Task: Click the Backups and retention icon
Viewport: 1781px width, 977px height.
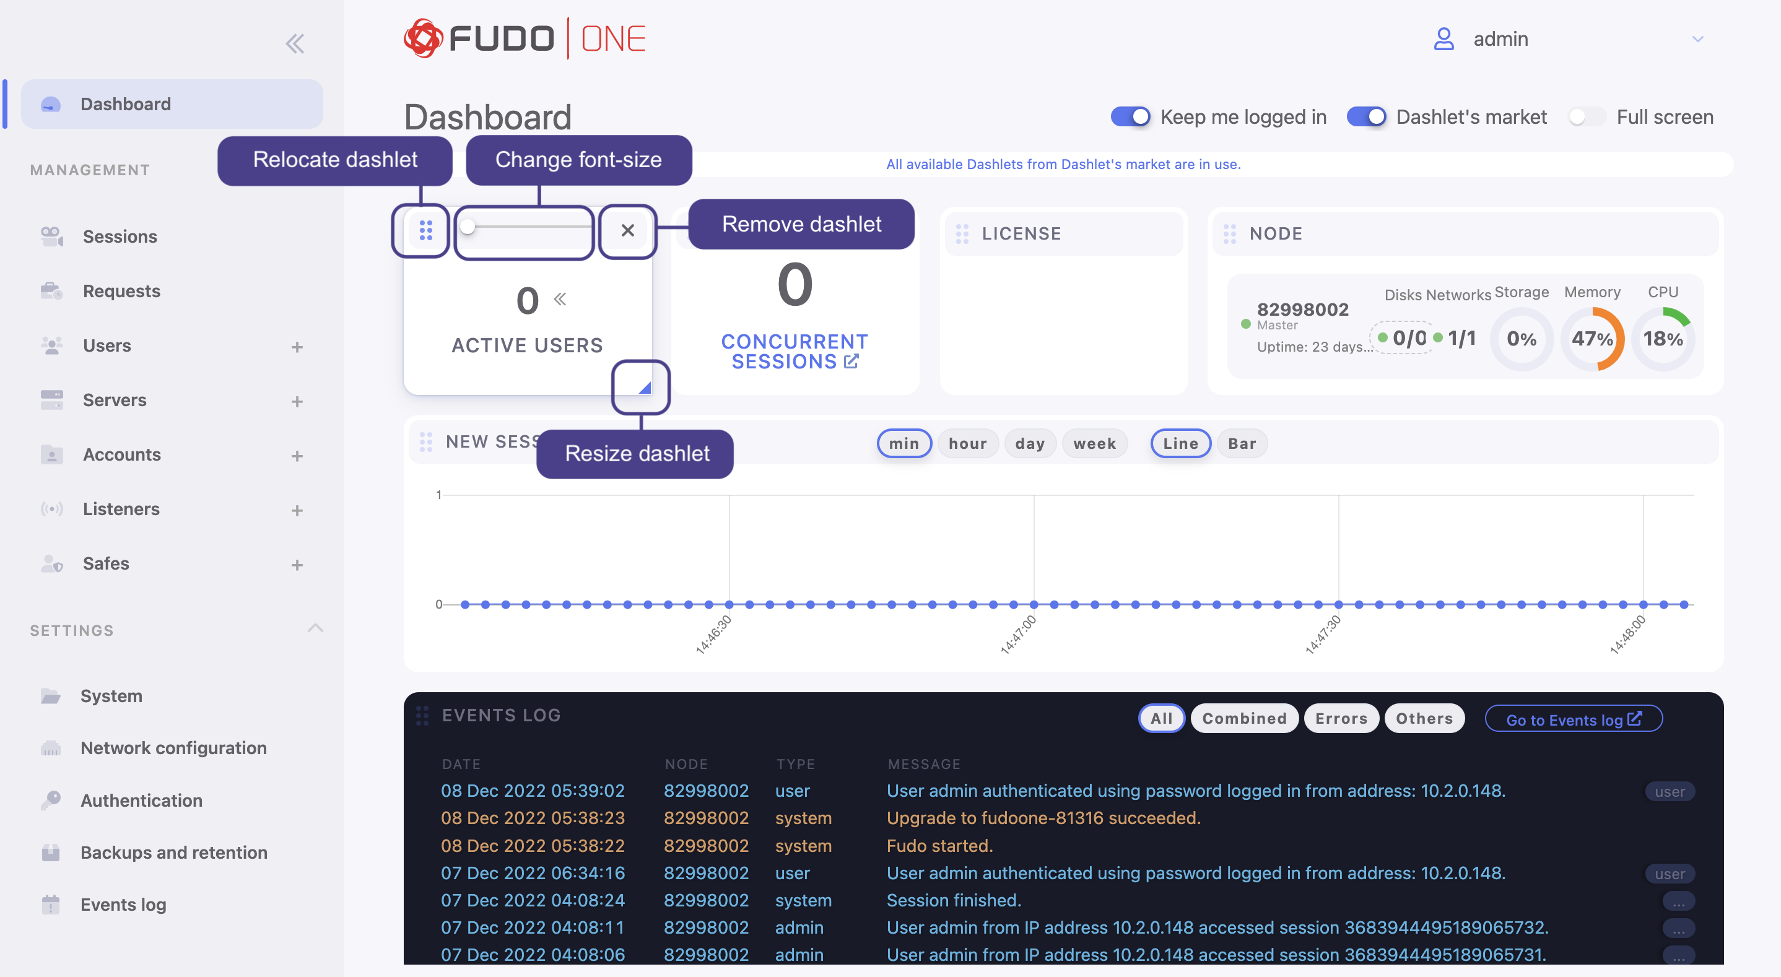Action: (50, 851)
